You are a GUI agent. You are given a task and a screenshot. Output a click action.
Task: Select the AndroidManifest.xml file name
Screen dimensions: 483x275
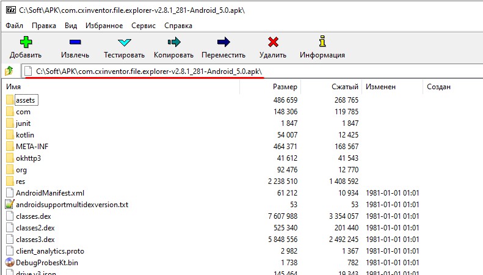[x=50, y=193]
